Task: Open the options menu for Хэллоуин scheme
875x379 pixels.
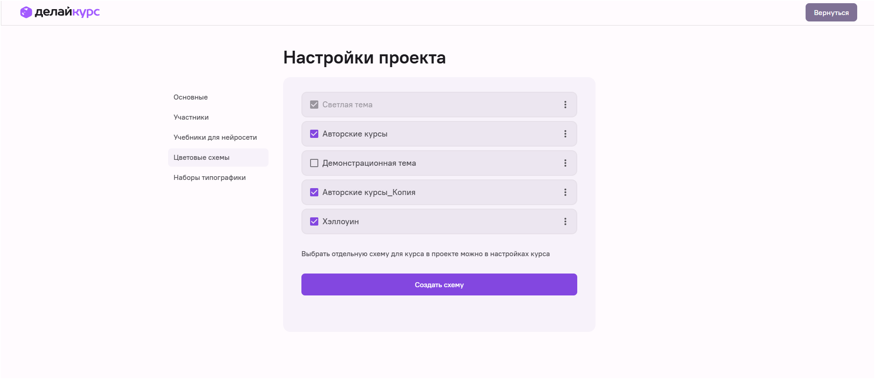Action: coord(565,221)
